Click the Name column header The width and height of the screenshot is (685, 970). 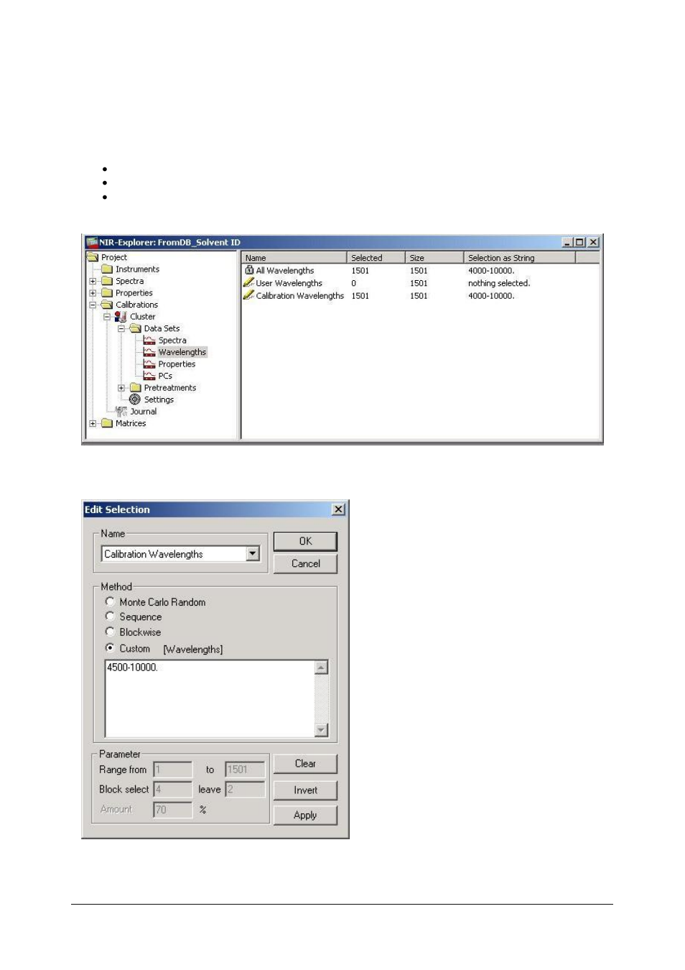294,258
